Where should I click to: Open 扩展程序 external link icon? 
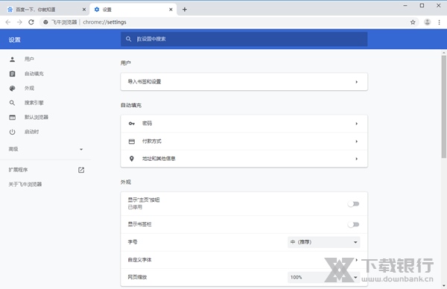(x=81, y=170)
